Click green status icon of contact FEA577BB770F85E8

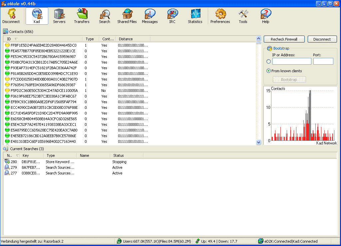click(7, 51)
